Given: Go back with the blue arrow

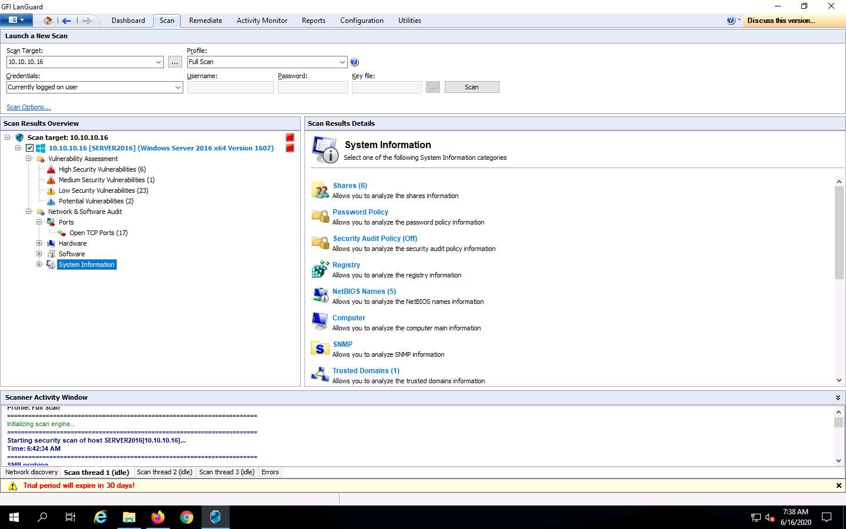Looking at the screenshot, I should tap(66, 21).
